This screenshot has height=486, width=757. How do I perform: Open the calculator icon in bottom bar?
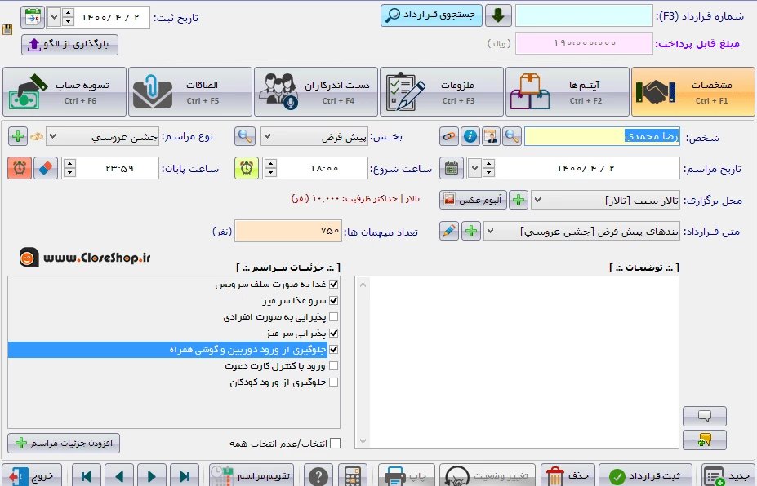pos(353,476)
